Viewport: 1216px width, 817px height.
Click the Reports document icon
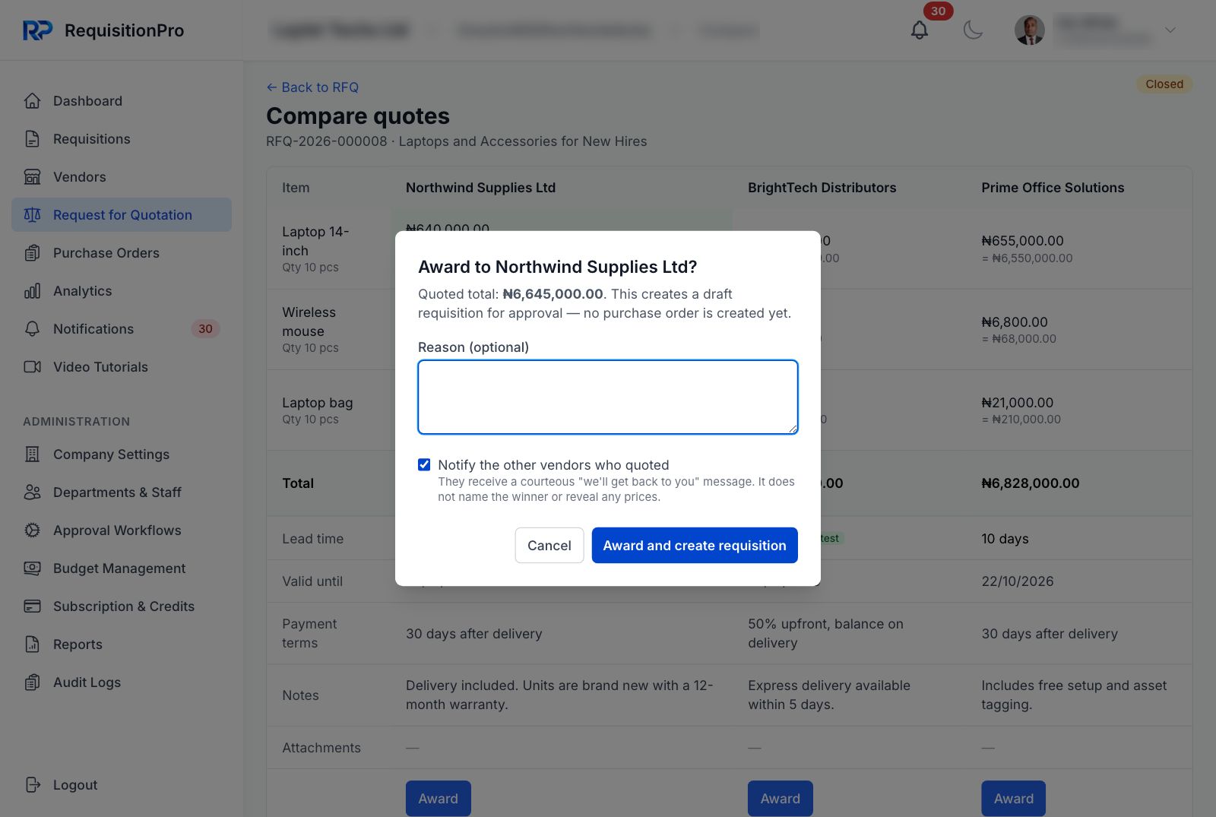click(x=32, y=644)
